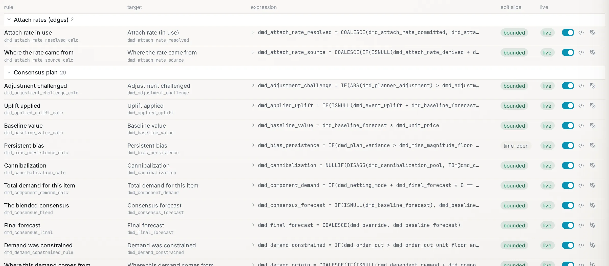Click the live badge for Demand was constrained

(x=547, y=246)
